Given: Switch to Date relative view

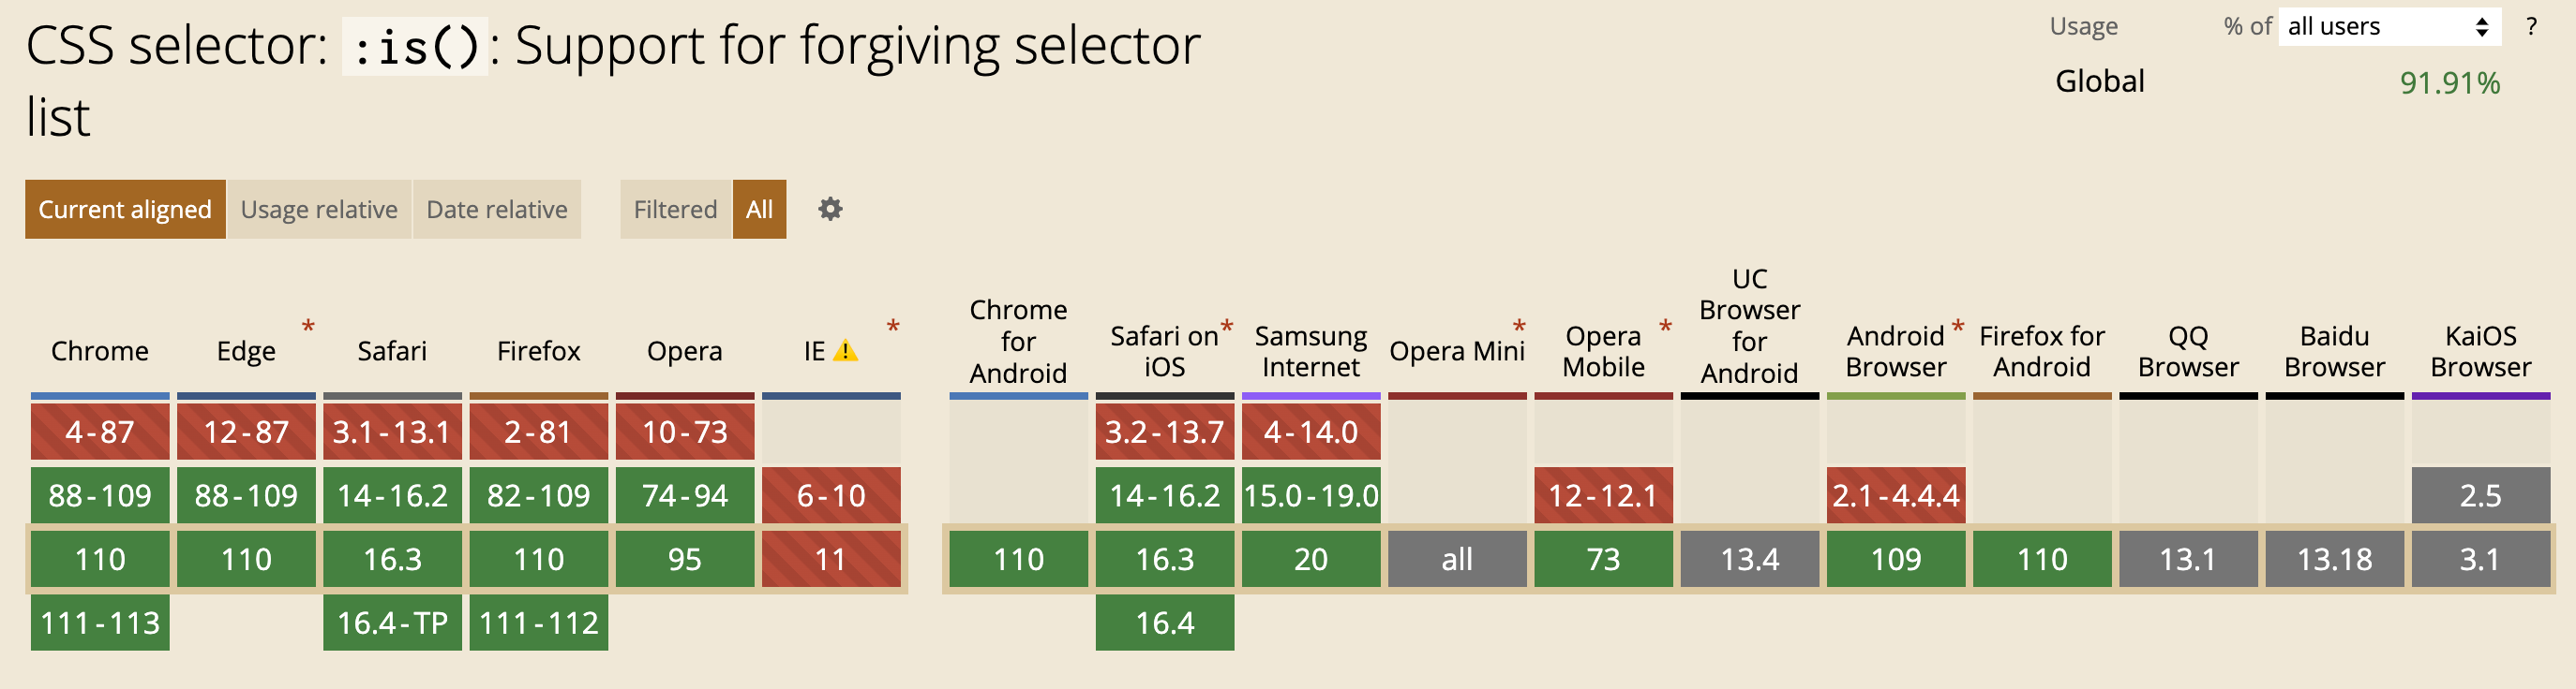Looking at the screenshot, I should coord(496,210).
